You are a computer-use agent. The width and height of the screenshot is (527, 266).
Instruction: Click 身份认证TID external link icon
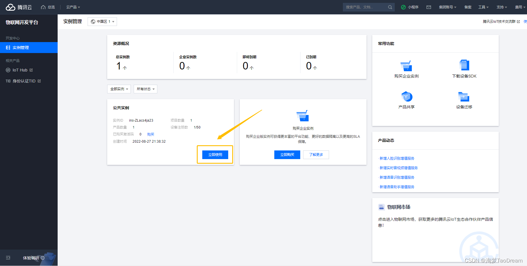tap(39, 81)
